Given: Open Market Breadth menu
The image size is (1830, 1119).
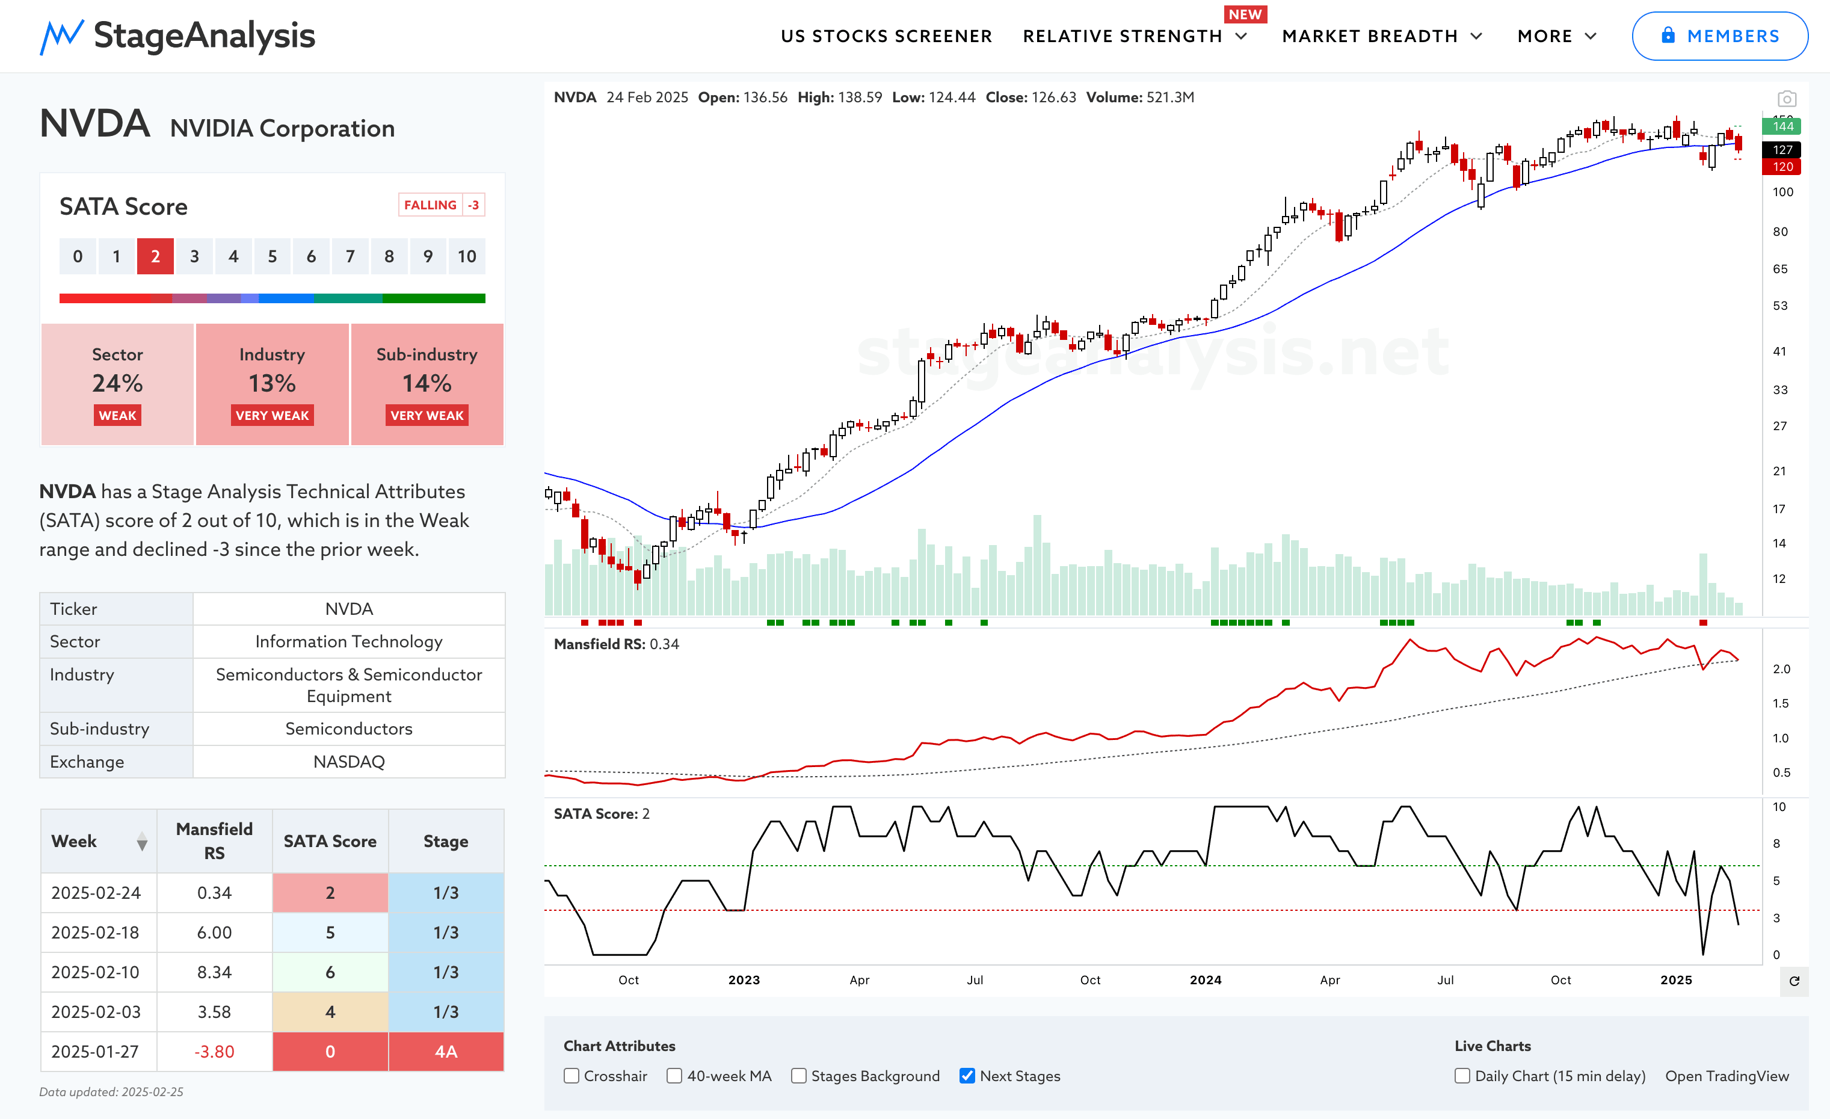Looking at the screenshot, I should pyautogui.click(x=1370, y=36).
